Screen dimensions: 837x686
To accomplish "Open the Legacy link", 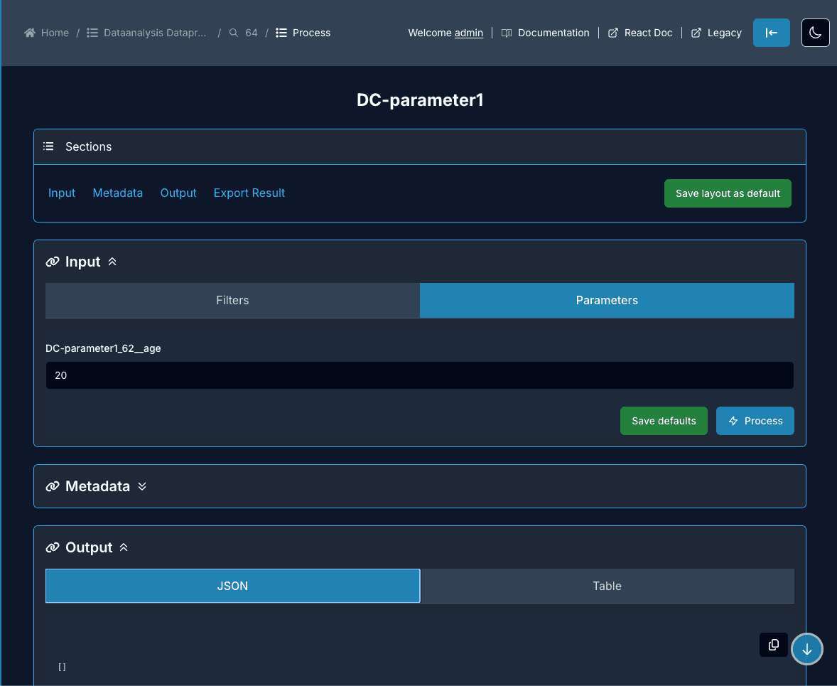I will tap(724, 33).
